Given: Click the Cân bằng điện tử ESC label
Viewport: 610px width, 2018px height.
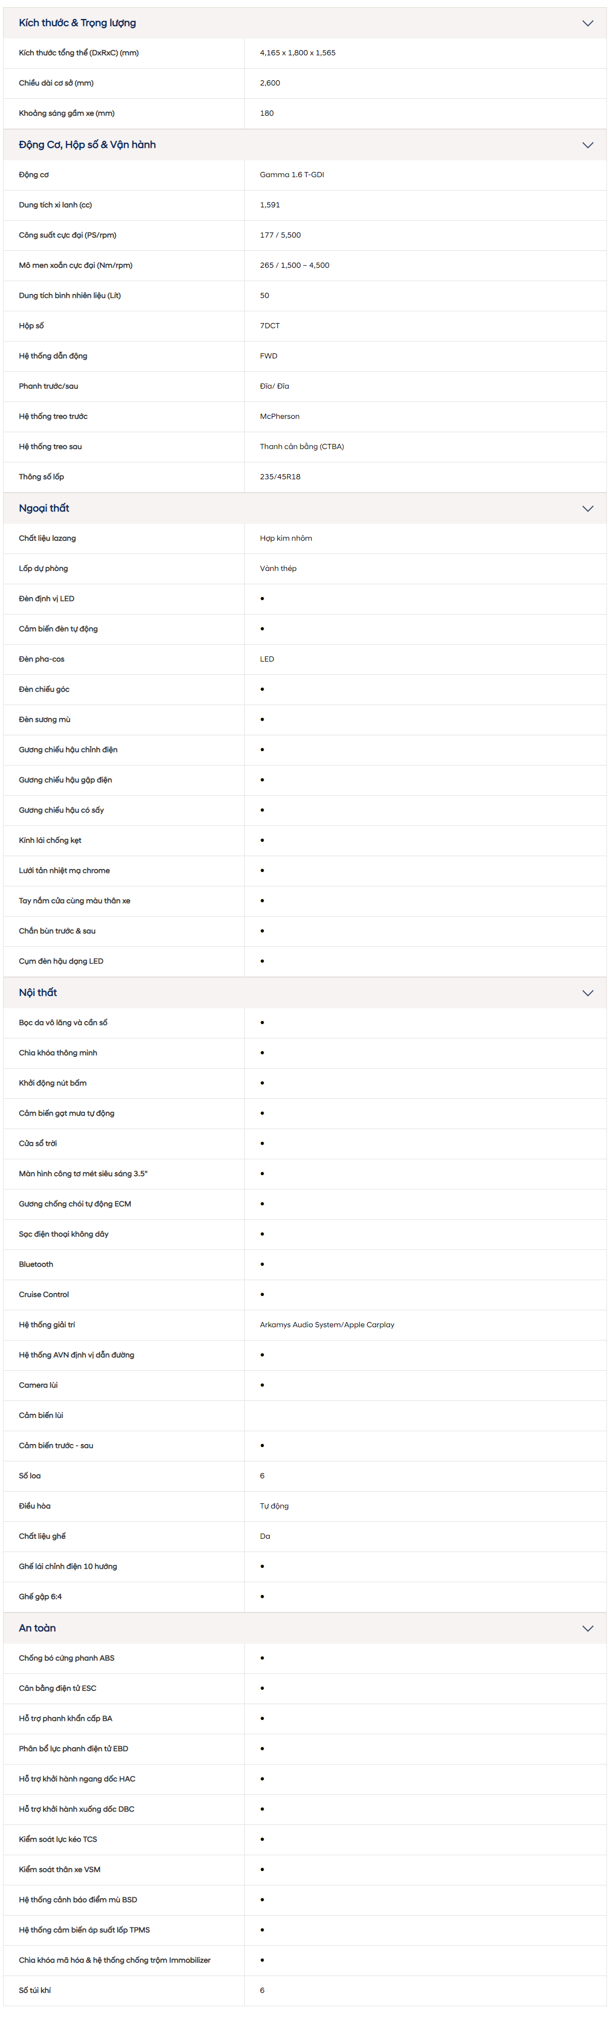Looking at the screenshot, I should coord(57,1688).
